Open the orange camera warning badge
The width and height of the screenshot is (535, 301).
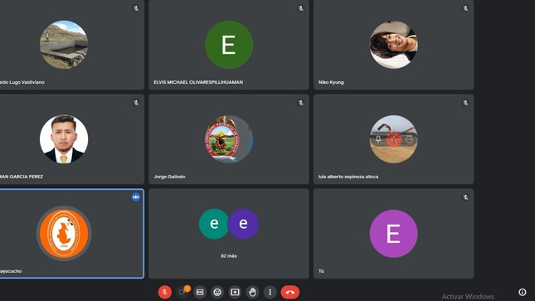[x=187, y=289]
